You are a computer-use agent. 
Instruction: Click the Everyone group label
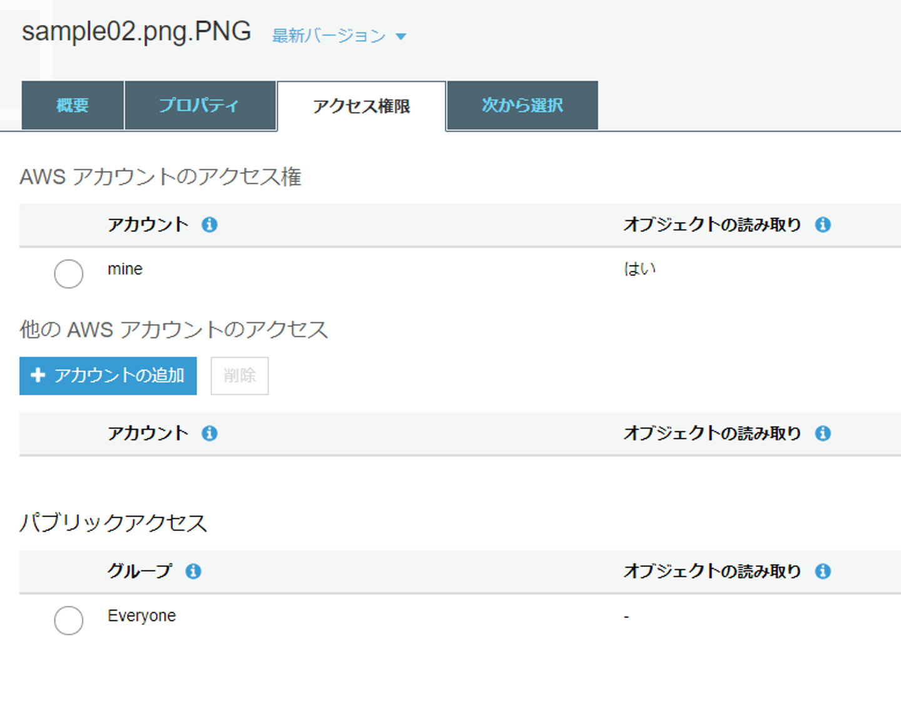[x=141, y=616]
